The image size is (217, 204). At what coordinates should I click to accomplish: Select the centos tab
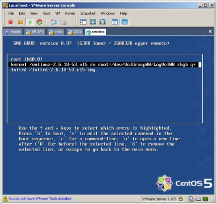pyautogui.click(x=96, y=32)
